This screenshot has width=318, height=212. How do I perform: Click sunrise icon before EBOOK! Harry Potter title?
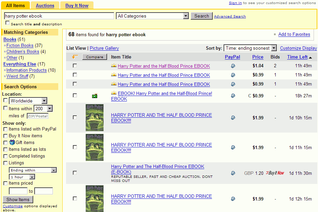point(114,93)
